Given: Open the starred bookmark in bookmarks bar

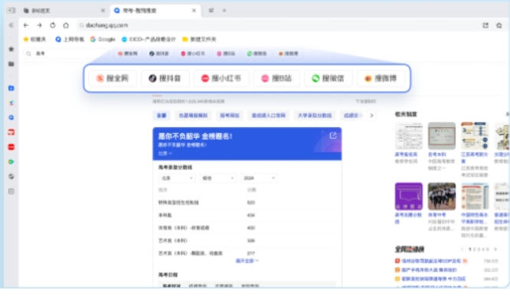Looking at the screenshot, I should [34, 39].
